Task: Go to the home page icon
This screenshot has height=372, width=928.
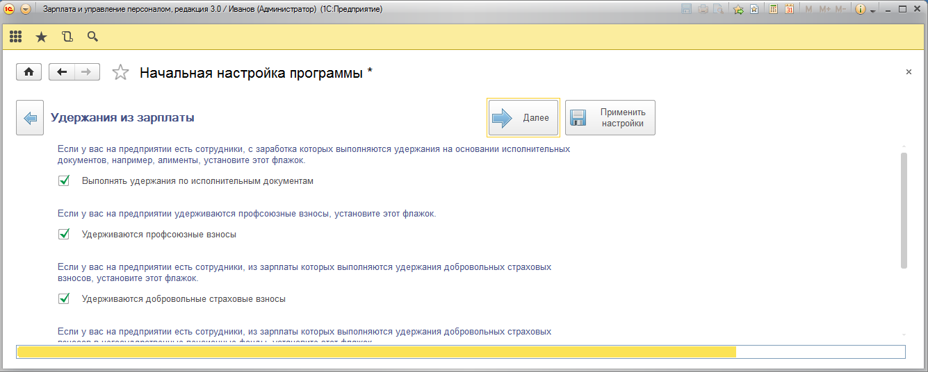Action: point(29,72)
